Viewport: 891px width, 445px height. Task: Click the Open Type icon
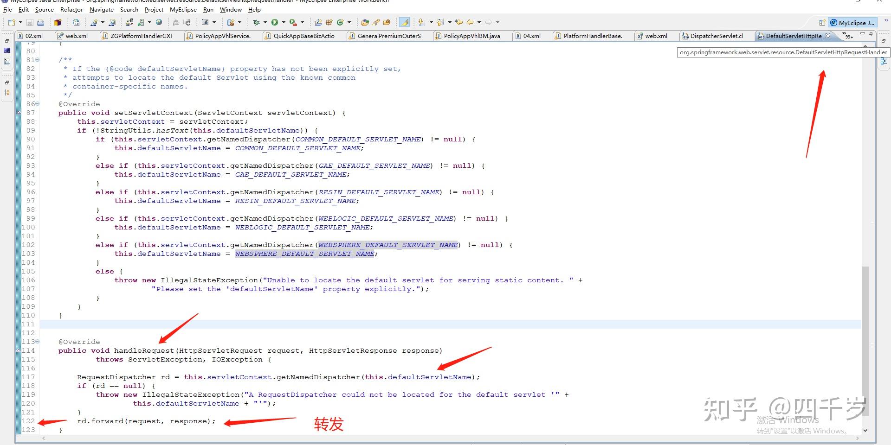click(365, 22)
